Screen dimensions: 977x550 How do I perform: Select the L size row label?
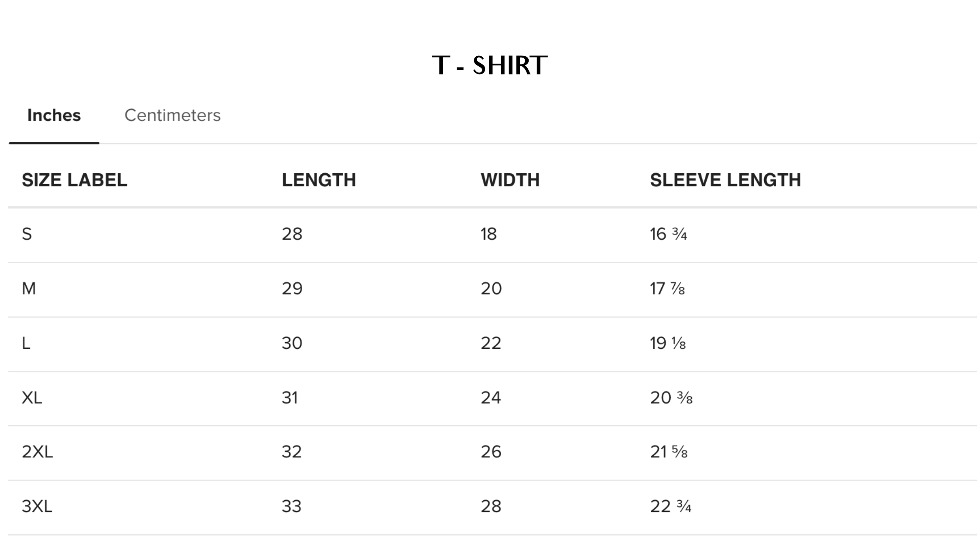[26, 344]
